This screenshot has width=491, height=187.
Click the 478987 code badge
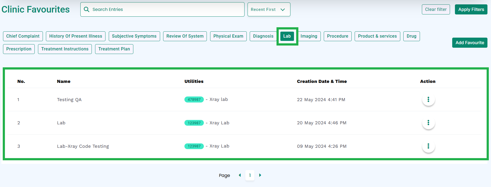[x=194, y=99]
